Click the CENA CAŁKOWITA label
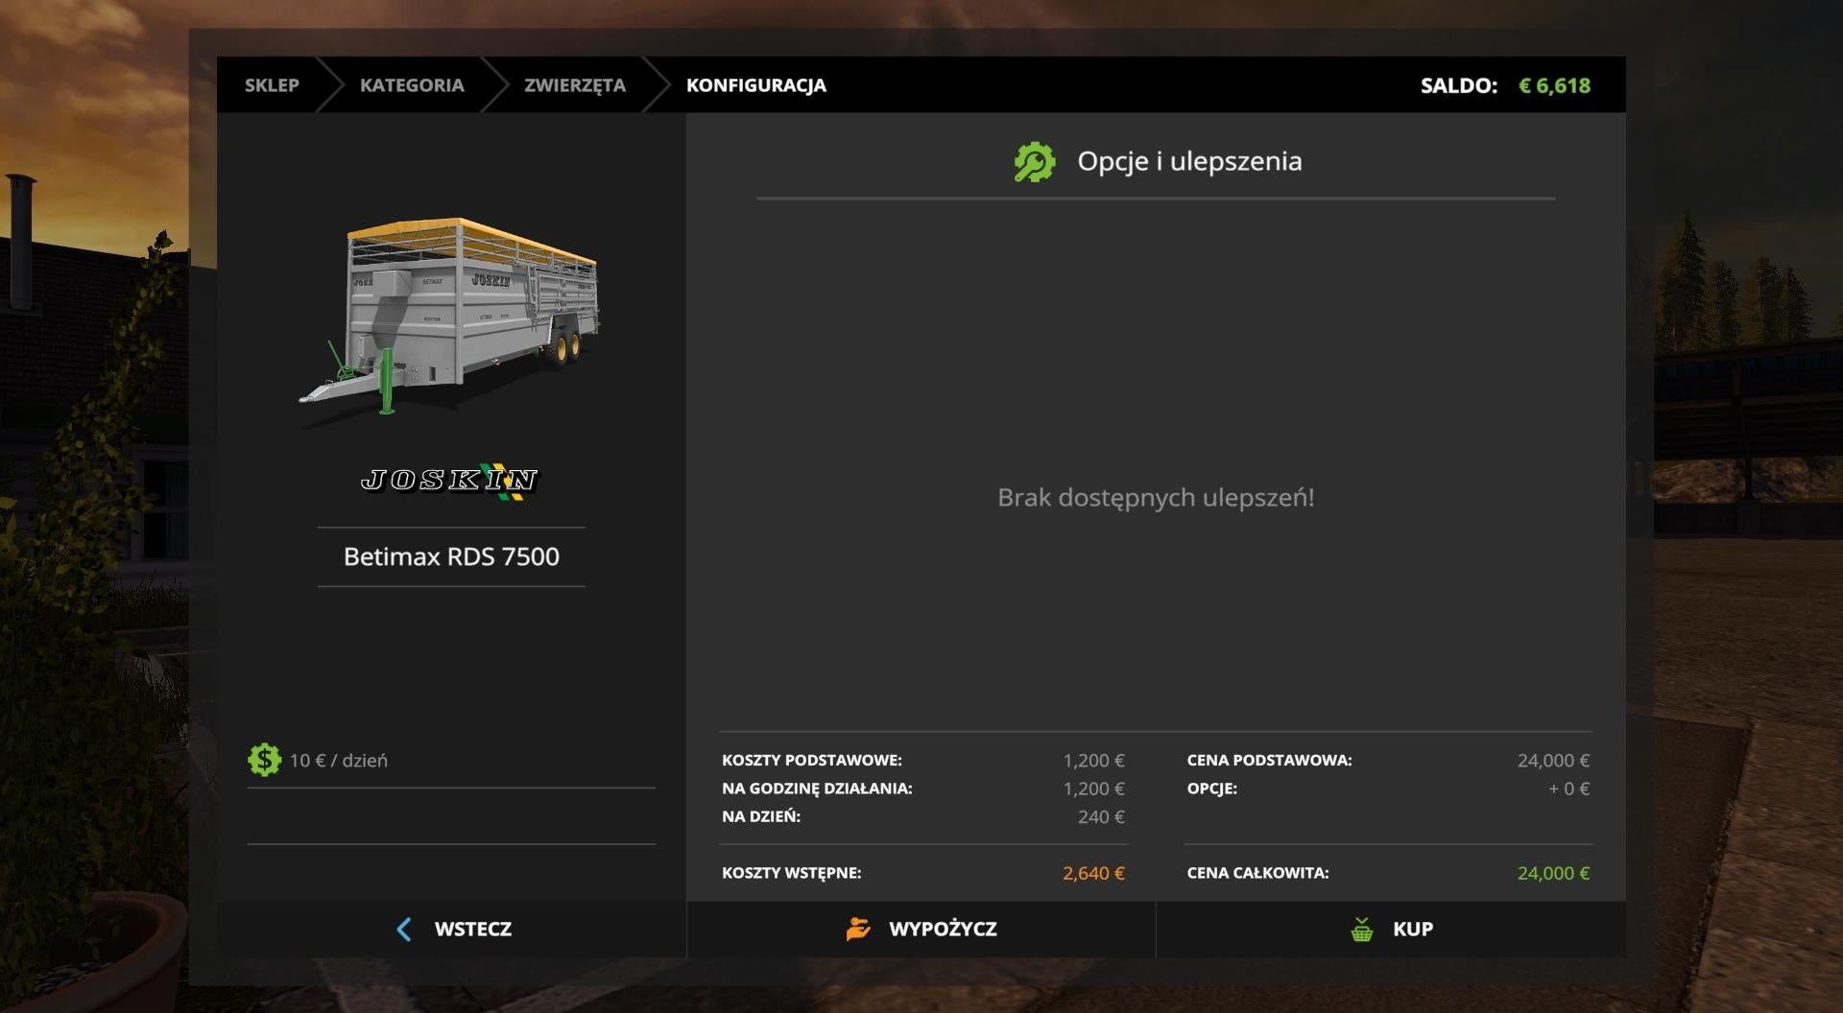This screenshot has width=1843, height=1013. (x=1257, y=873)
